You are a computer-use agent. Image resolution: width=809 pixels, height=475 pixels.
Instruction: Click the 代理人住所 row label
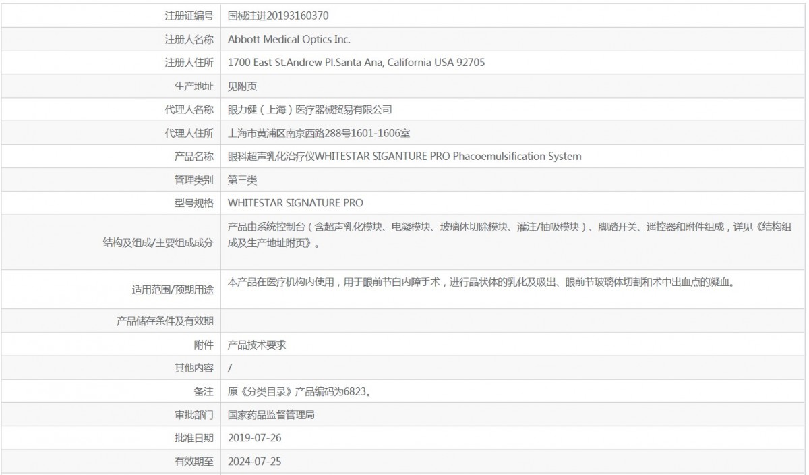coord(189,134)
